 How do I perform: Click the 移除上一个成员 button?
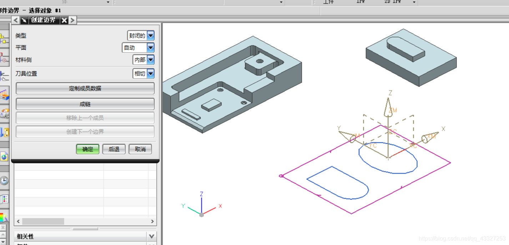[x=85, y=118]
